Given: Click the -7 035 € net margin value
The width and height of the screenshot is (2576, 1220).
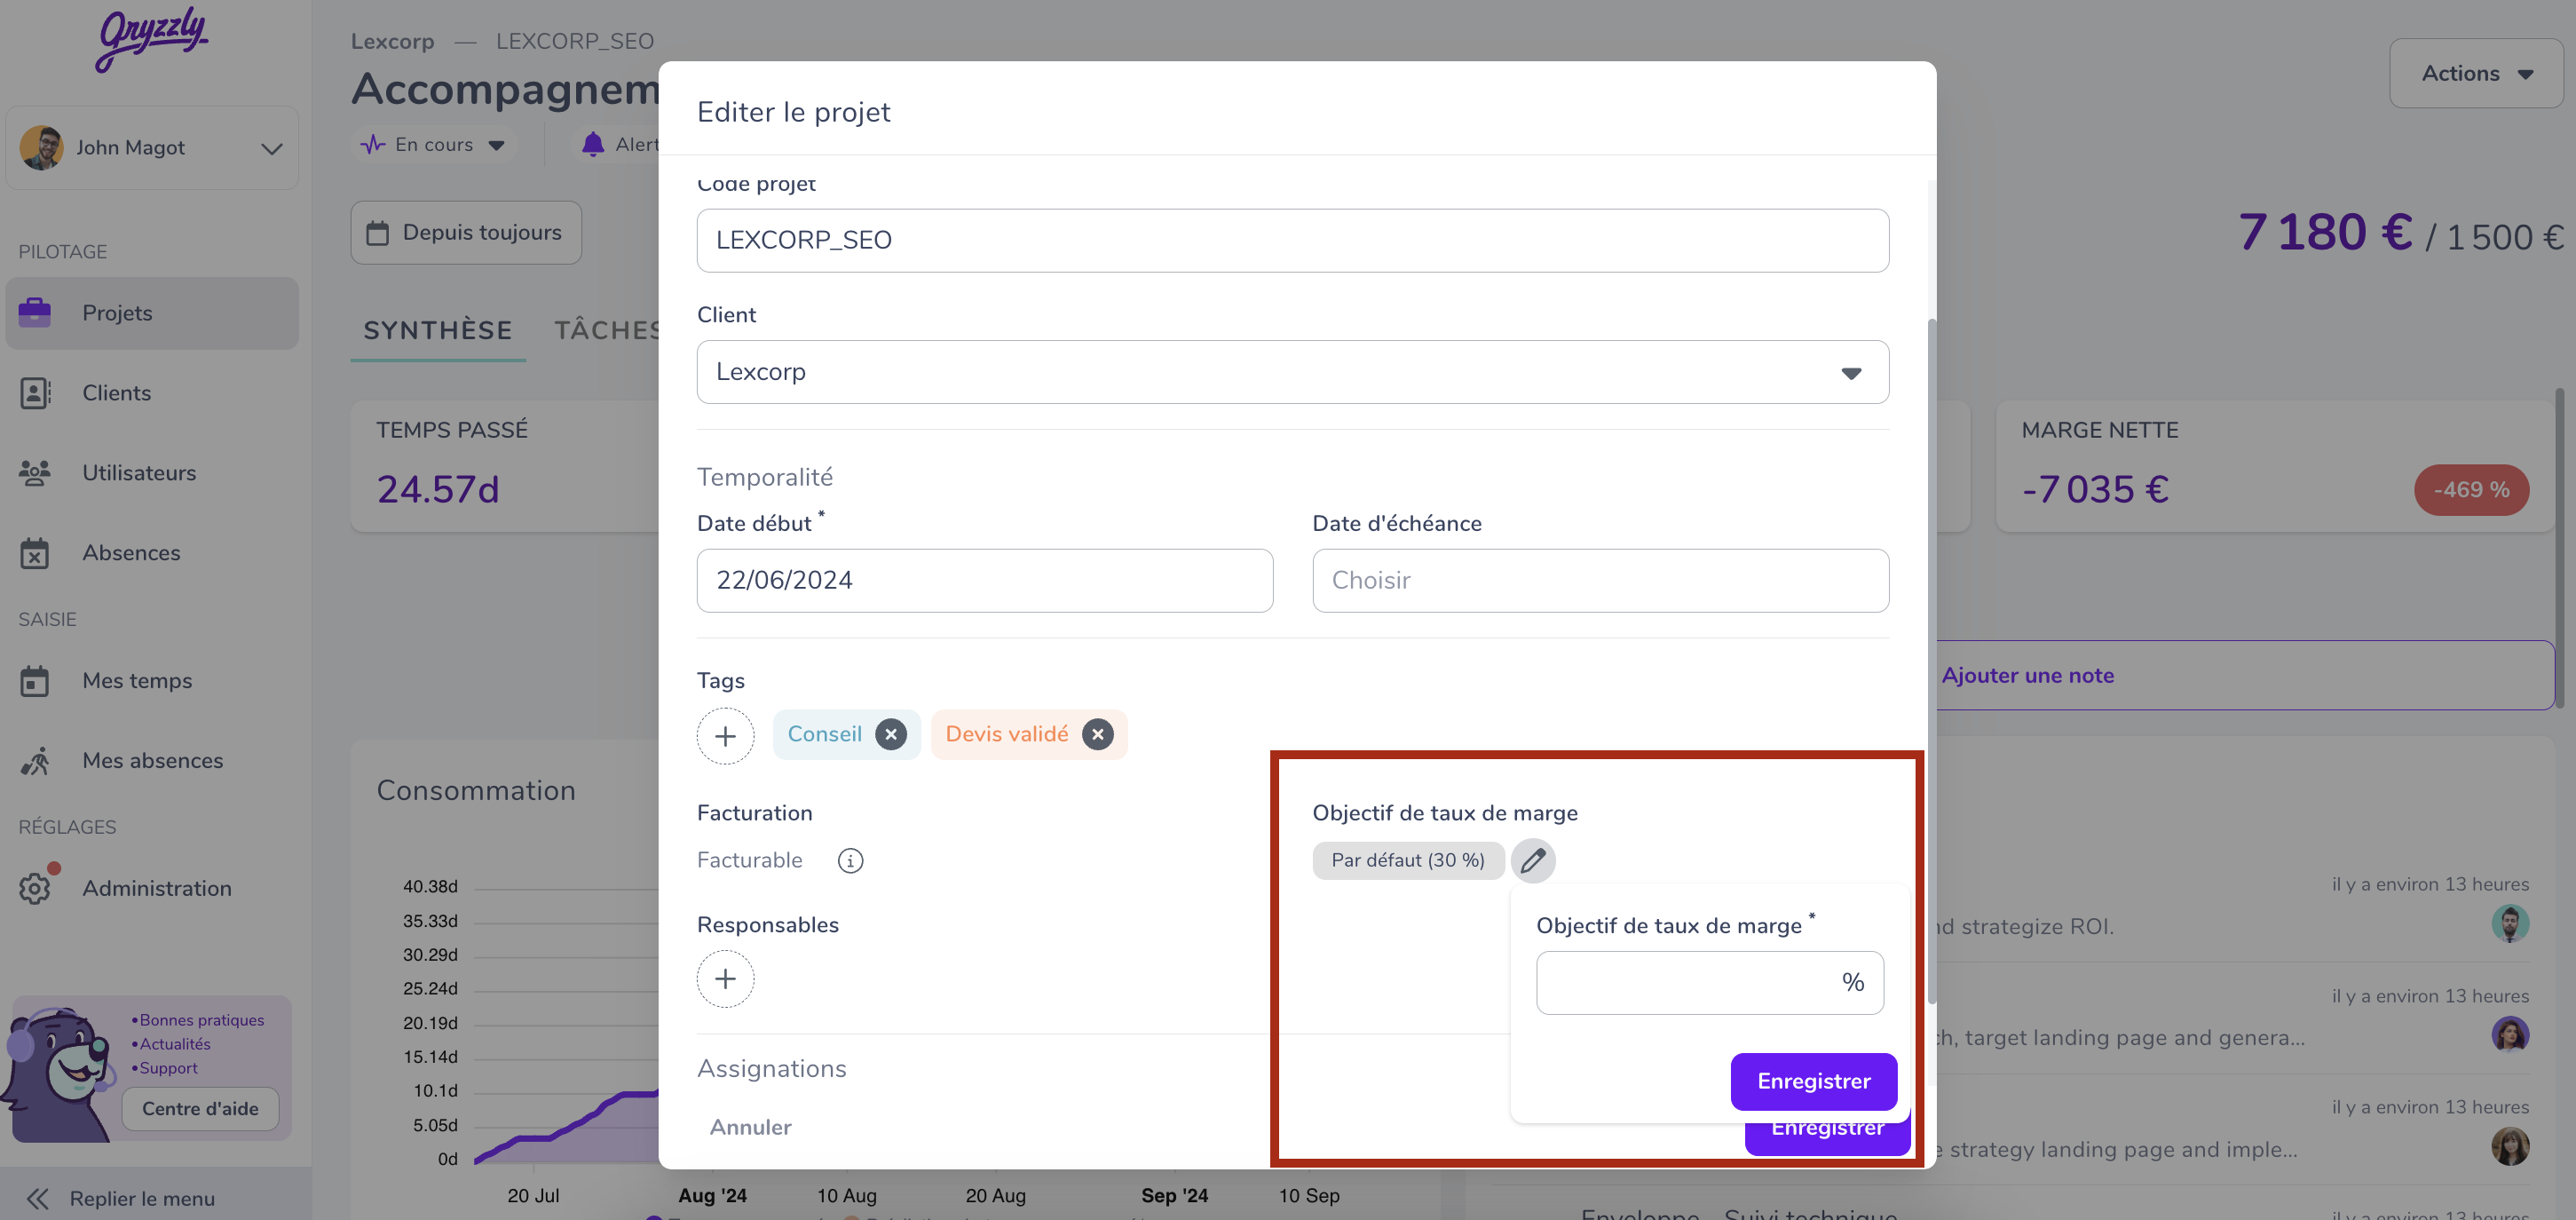Looking at the screenshot, I should (2095, 490).
